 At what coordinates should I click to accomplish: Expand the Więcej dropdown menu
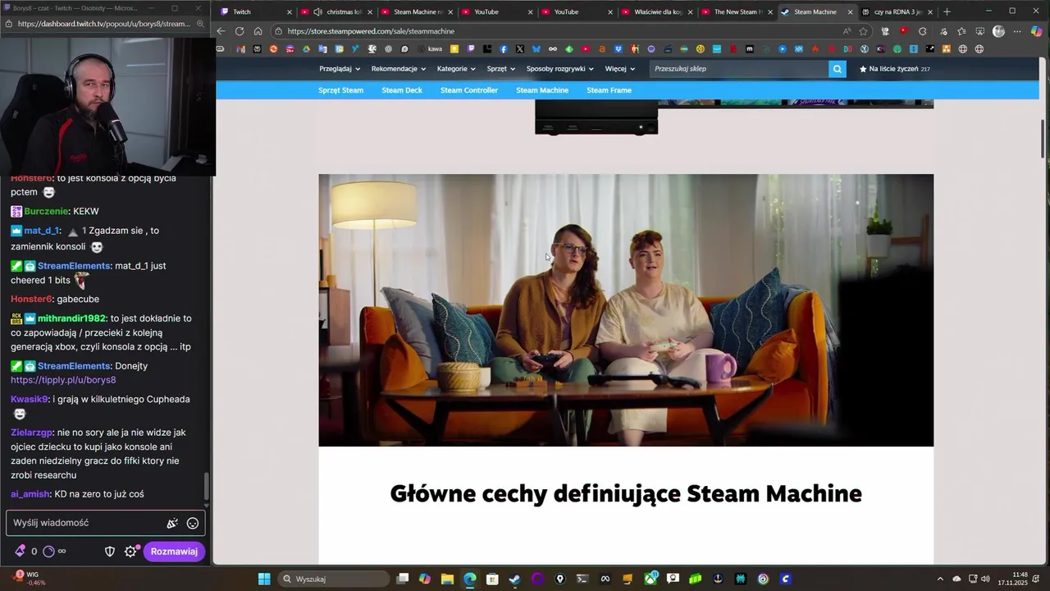pyautogui.click(x=620, y=69)
